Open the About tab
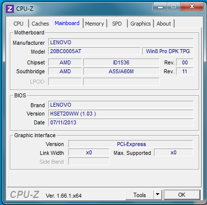This screenshot has width=207, height=205. pos(164,24)
